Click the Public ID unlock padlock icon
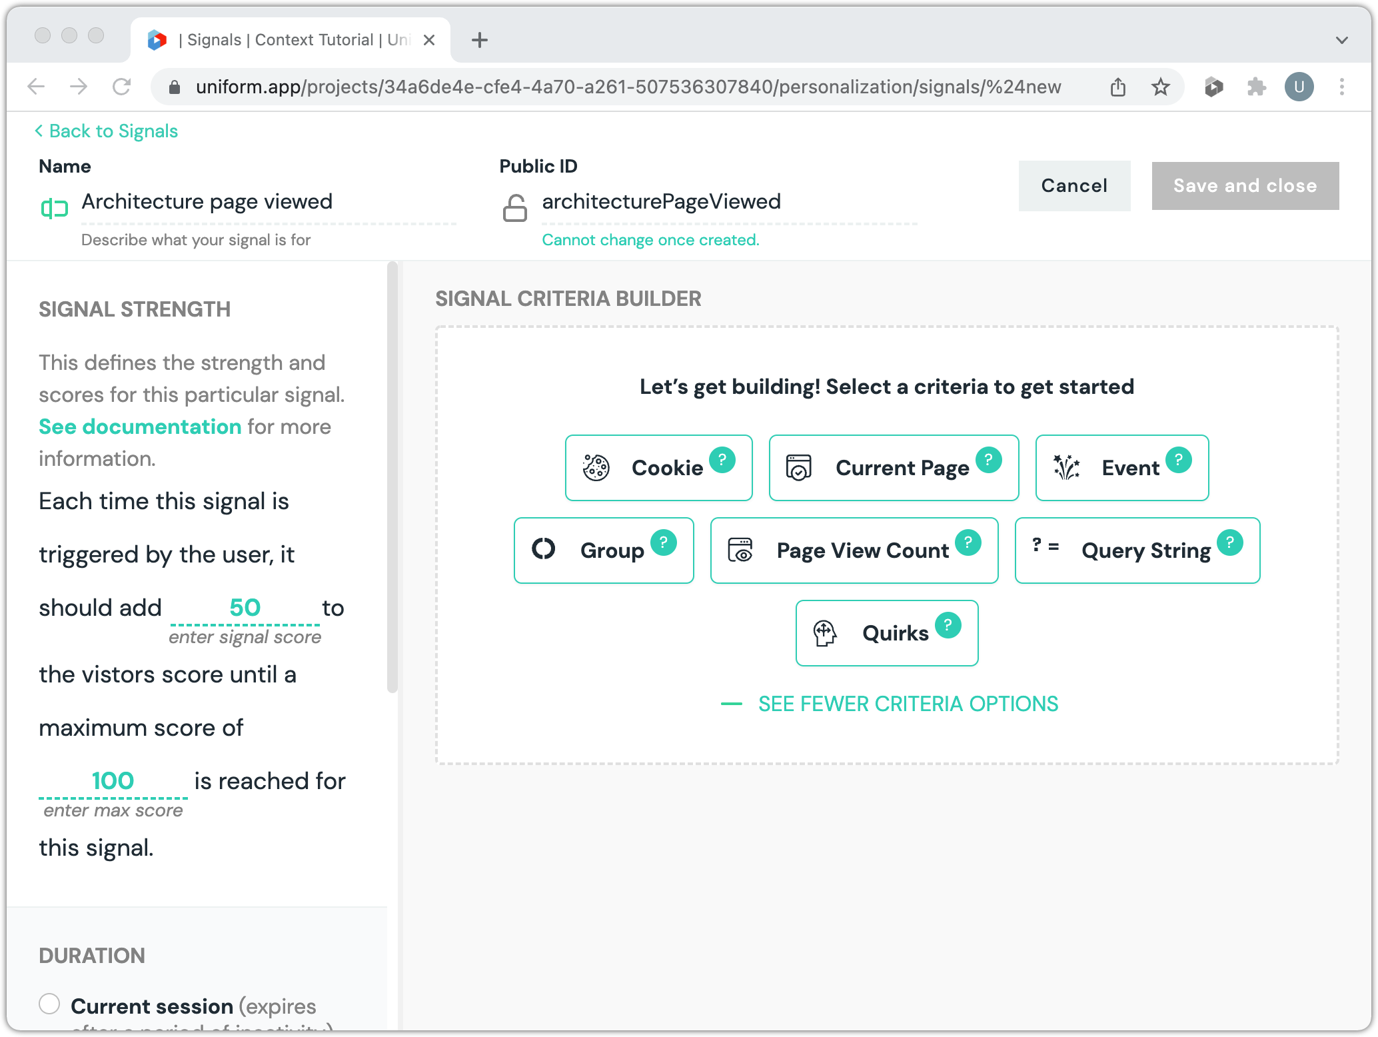 (514, 208)
